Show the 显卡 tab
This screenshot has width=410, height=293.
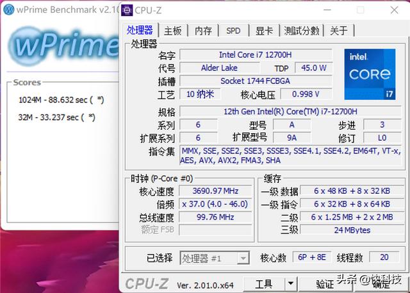coord(264,30)
